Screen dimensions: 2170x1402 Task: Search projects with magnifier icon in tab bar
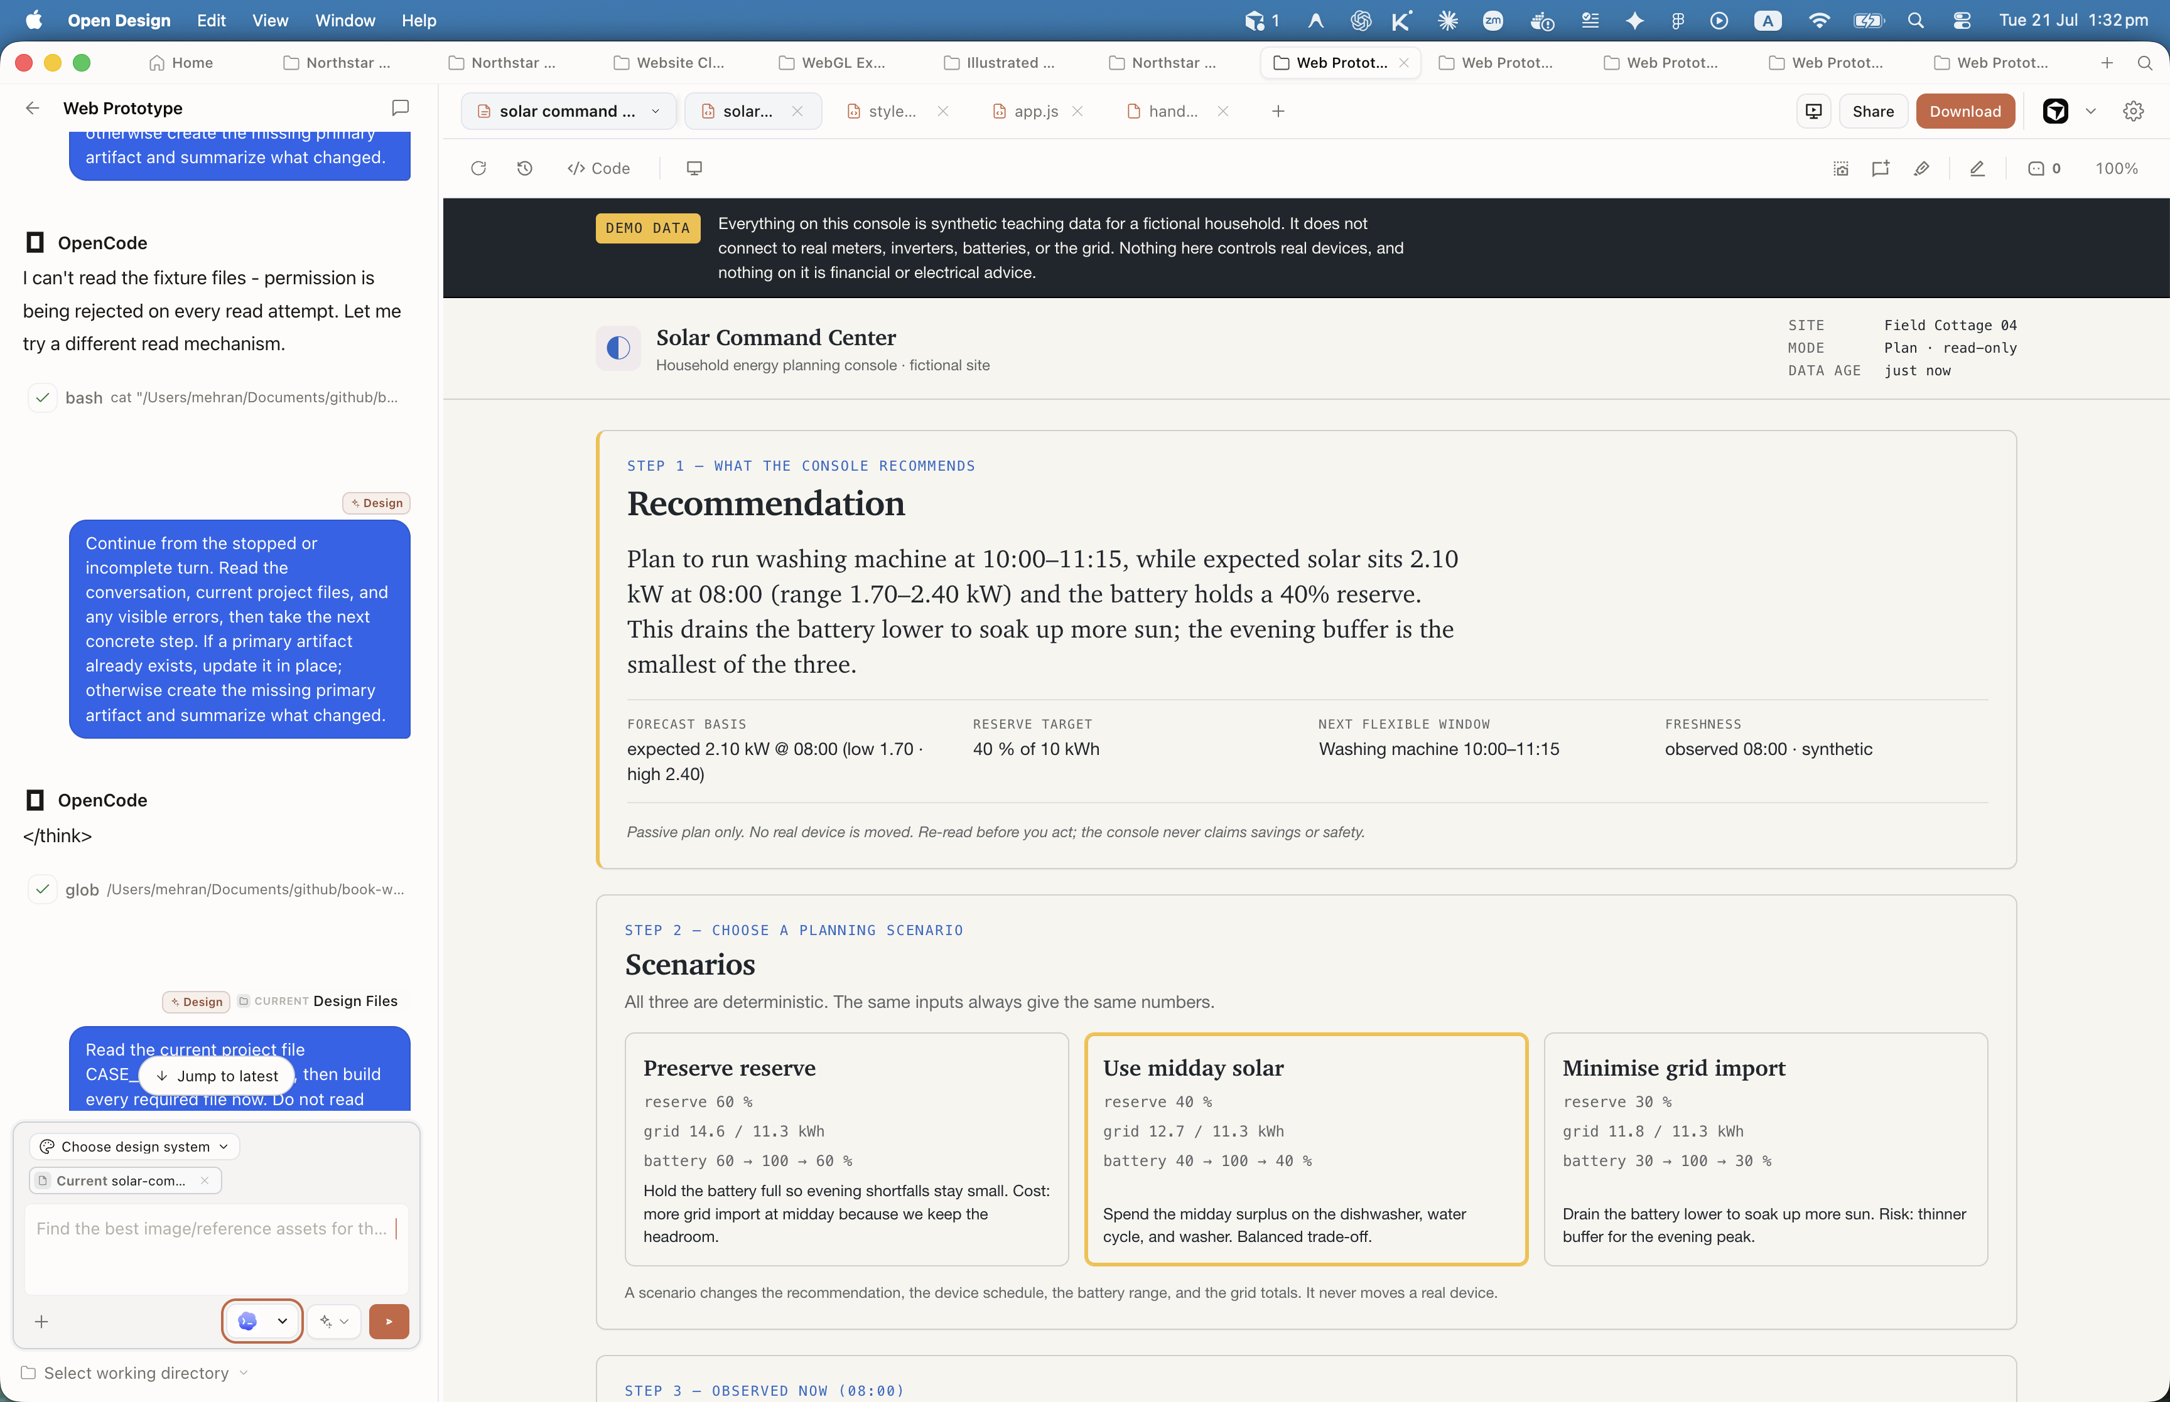point(2144,63)
